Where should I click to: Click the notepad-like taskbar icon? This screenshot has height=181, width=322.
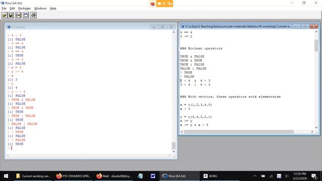pos(140,176)
